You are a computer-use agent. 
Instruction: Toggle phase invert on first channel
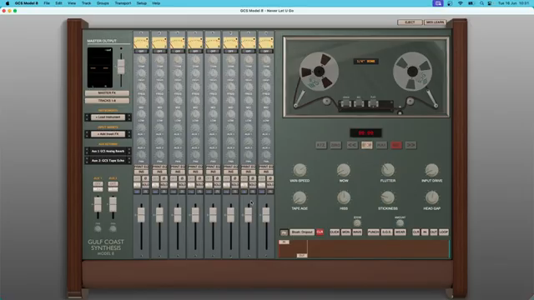coord(145,178)
